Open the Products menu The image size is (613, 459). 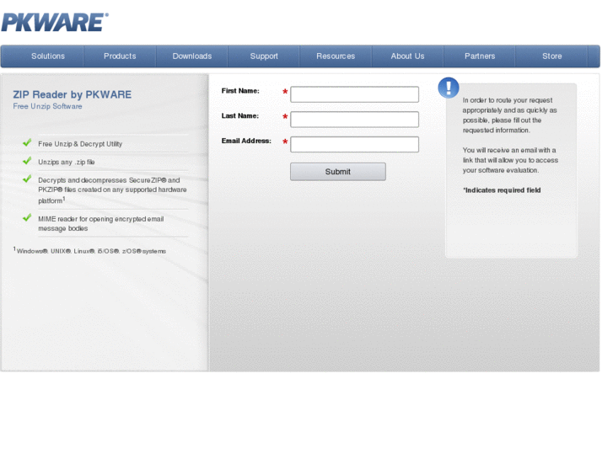120,56
